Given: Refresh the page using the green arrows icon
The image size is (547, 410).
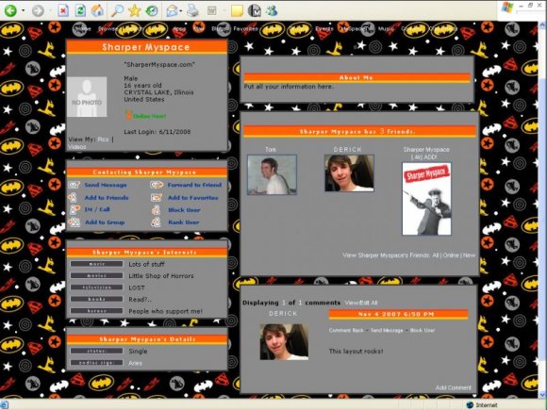Looking at the screenshot, I should coord(80,10).
